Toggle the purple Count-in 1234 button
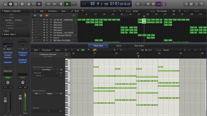The width and height of the screenshot is (207, 116). point(158,4)
